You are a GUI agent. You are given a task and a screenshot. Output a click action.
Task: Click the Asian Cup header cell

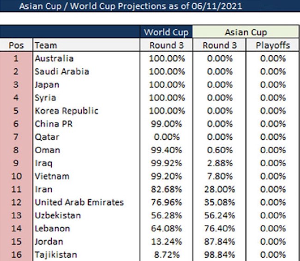[246, 32]
